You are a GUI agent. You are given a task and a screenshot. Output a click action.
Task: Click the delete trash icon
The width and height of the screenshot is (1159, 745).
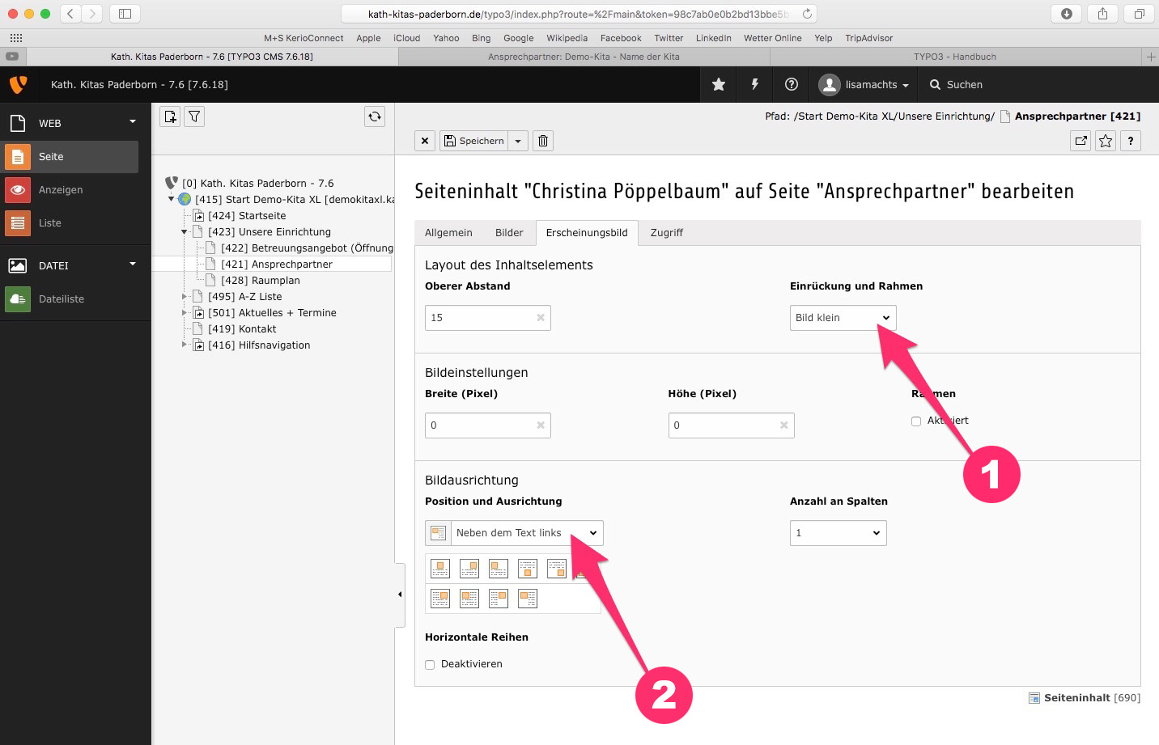tap(543, 141)
